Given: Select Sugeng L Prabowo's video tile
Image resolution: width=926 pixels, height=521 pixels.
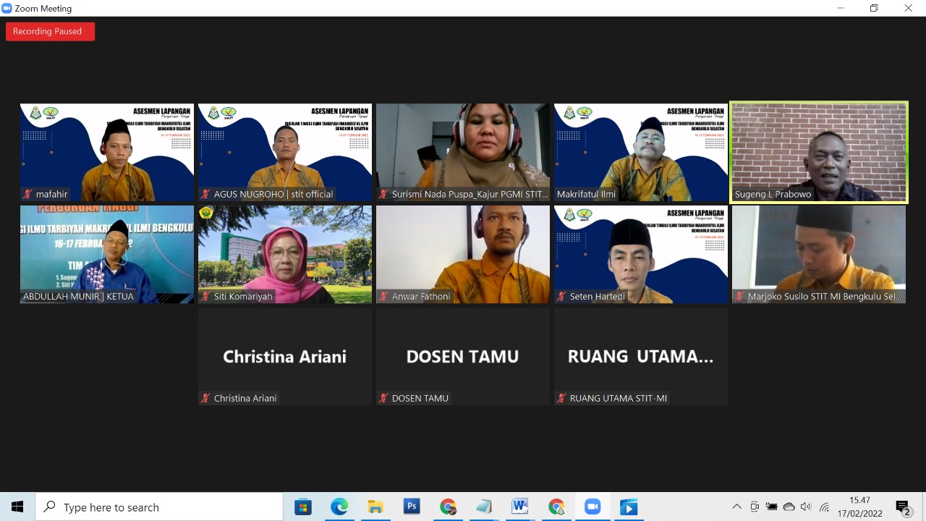Looking at the screenshot, I should point(818,152).
